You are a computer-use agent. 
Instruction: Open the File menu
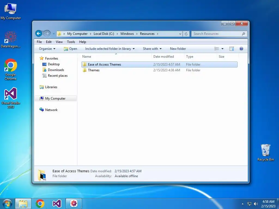[x=39, y=42]
